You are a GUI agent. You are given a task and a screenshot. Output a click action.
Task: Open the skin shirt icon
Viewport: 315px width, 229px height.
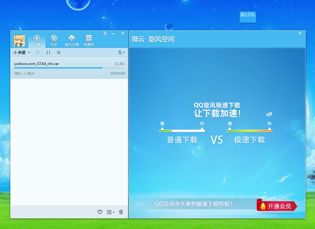pos(100,212)
